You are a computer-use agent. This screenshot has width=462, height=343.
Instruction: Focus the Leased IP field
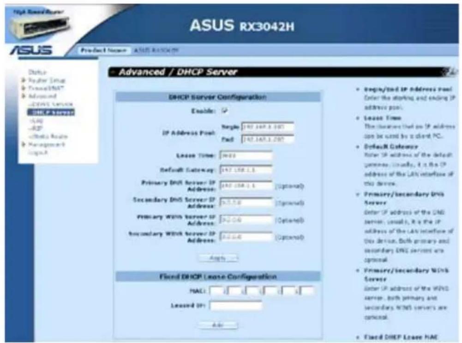(x=236, y=306)
